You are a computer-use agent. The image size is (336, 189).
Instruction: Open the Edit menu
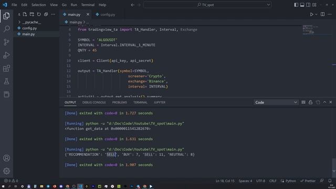tap(24, 5)
